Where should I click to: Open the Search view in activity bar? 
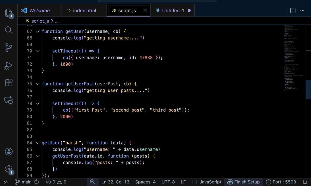(9, 30)
